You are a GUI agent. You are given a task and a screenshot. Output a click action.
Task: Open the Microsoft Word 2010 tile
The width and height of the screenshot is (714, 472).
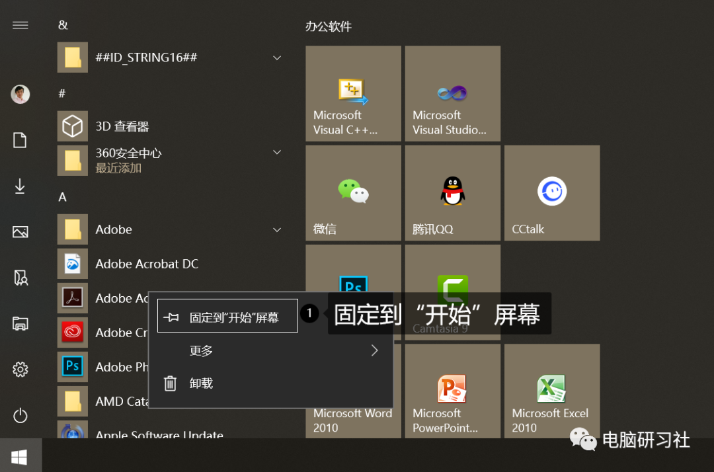353,421
